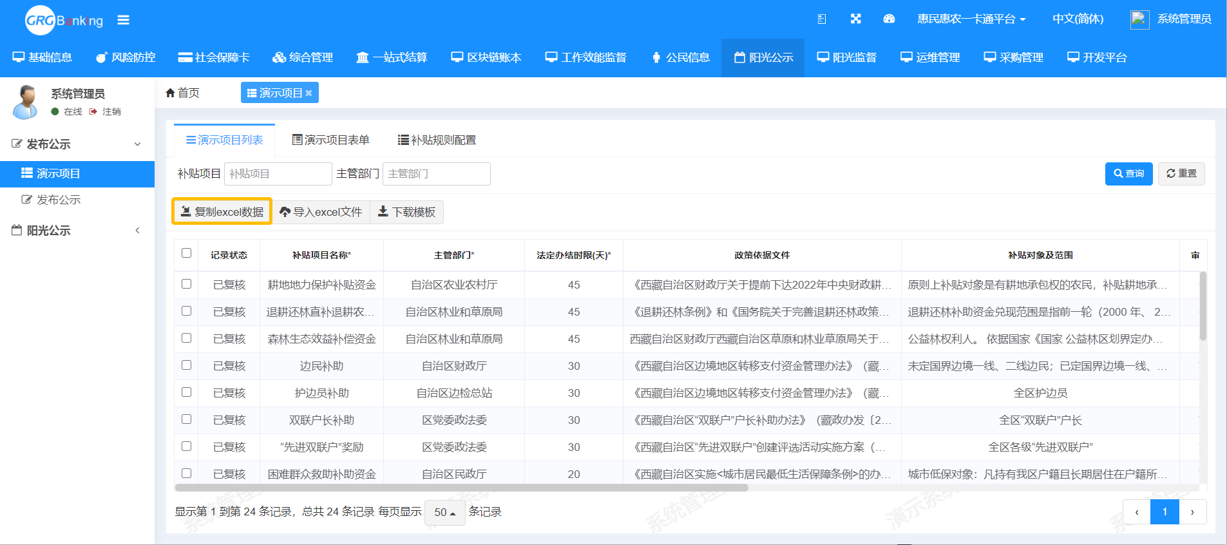Open the 中文(简体) language selector
This screenshot has width=1227, height=545.
click(1078, 19)
